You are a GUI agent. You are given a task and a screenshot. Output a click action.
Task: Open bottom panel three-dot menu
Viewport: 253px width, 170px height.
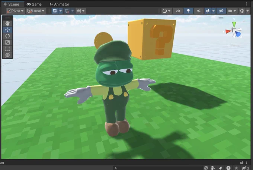click(247, 162)
